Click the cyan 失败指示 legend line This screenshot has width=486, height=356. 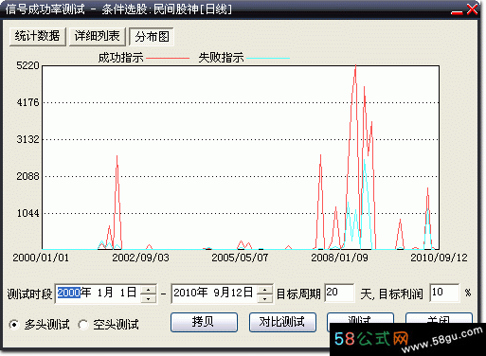click(x=268, y=59)
